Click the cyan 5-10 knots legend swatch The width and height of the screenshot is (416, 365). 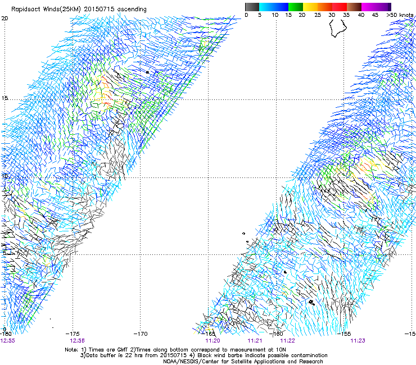click(x=266, y=7)
